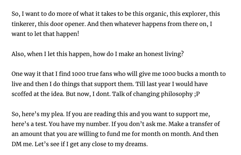Click 'DM me' in the last line
241x155 pixels.
(22, 144)
